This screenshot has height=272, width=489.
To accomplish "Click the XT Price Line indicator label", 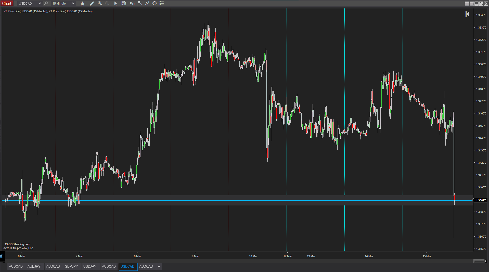I will click(x=48, y=11).
